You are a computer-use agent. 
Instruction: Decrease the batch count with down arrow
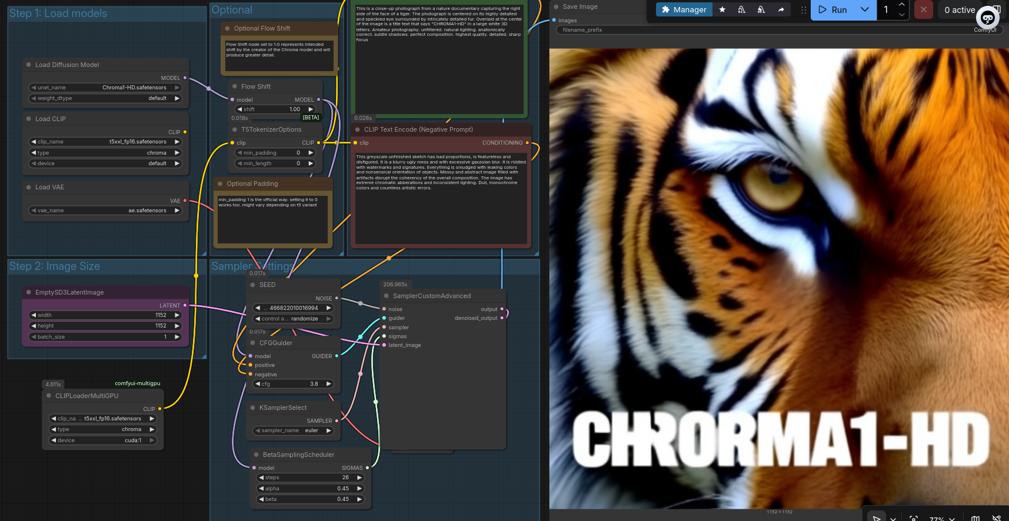902,15
